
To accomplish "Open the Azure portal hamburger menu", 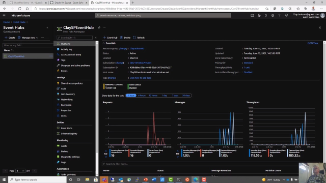I will (x=4, y=15).
